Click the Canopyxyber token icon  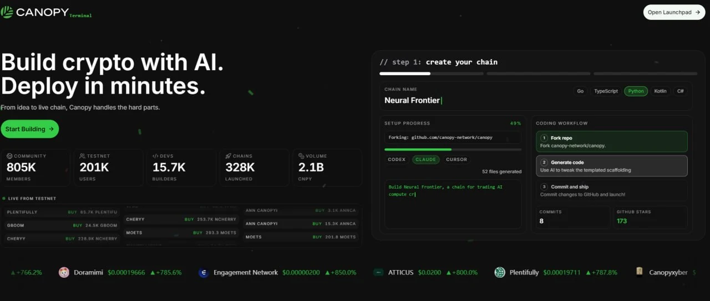(x=640, y=272)
